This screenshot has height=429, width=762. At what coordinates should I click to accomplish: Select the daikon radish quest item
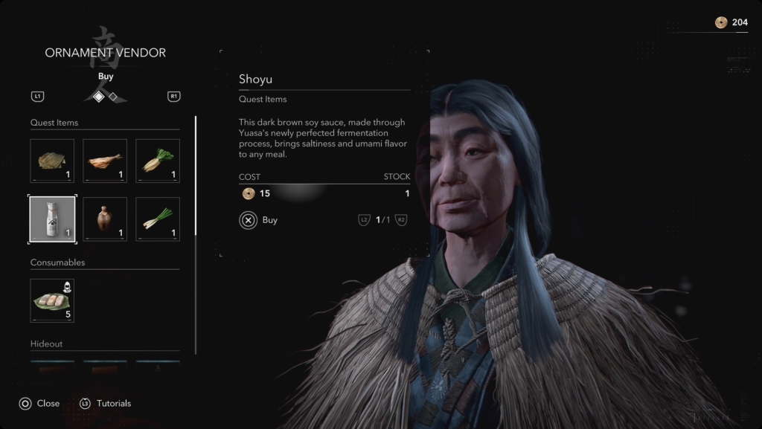[158, 161]
